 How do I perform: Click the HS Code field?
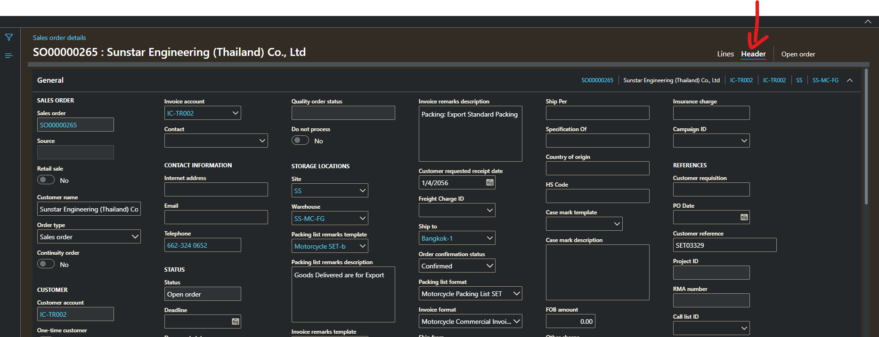(597, 196)
